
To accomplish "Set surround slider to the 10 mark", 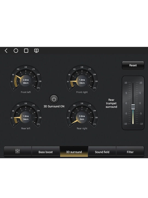I will pyautogui.click(x=133, y=83).
